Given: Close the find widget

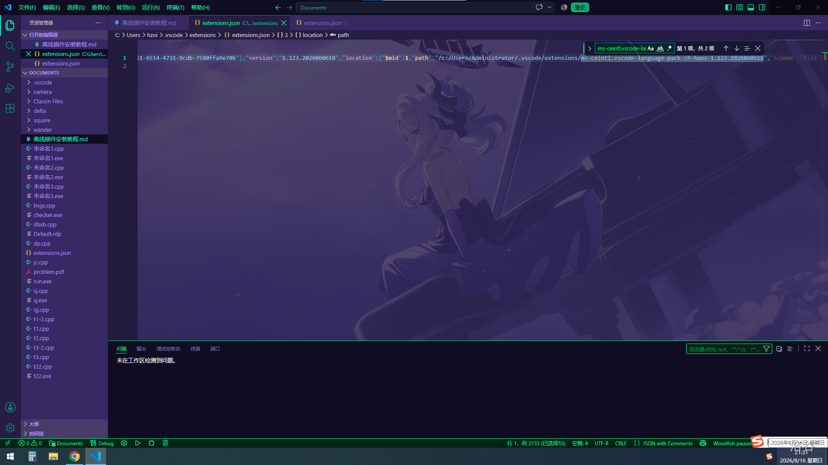Looking at the screenshot, I should [x=758, y=48].
